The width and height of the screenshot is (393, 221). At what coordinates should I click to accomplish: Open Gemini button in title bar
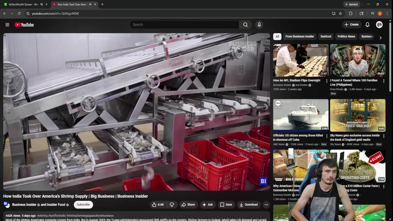[351, 4]
